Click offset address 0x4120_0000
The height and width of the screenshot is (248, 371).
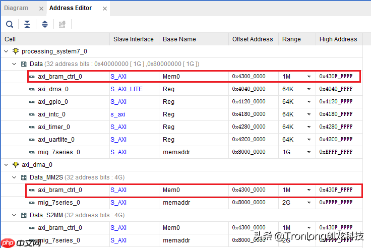[x=249, y=101]
